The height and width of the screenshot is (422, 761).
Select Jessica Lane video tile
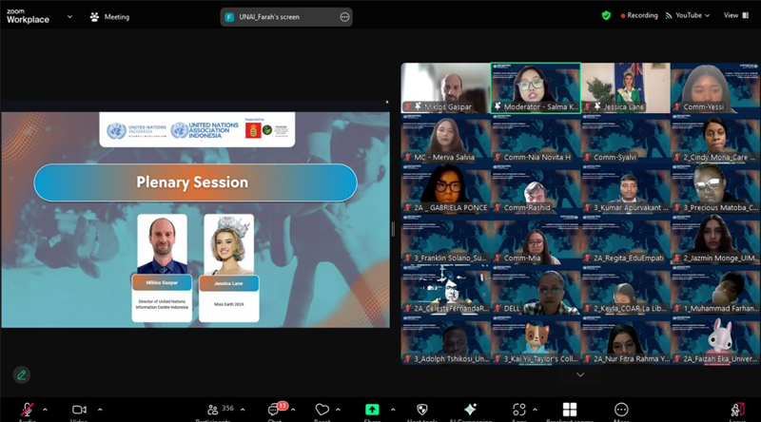coord(626,87)
